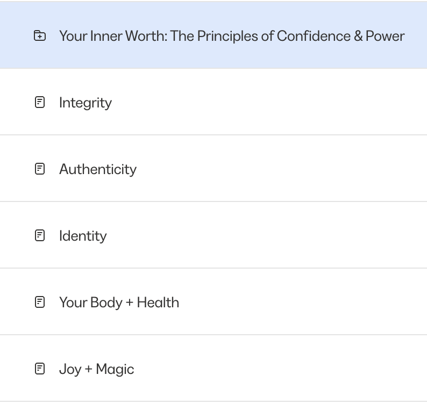Click the word Health in the lesson list
This screenshot has height=404, width=427.
tap(158, 302)
